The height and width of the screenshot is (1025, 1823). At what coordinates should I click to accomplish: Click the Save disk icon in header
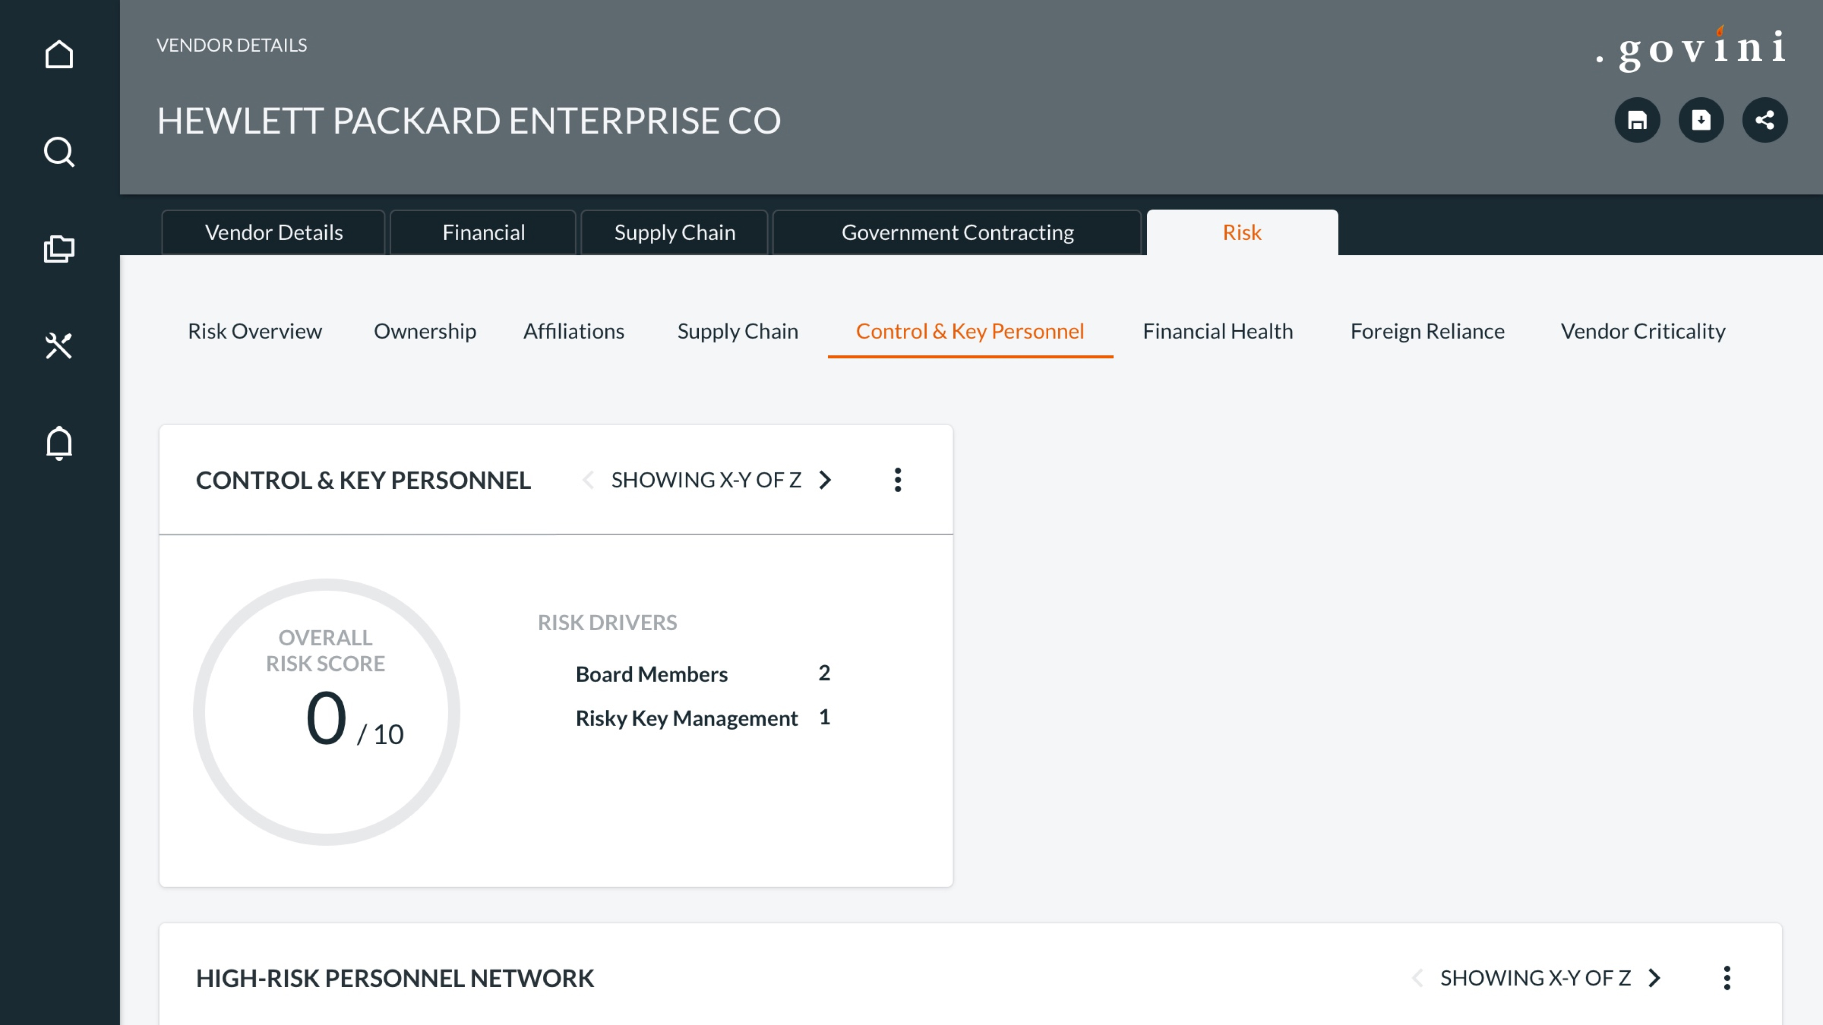click(x=1637, y=120)
